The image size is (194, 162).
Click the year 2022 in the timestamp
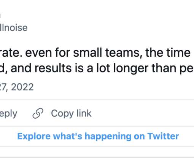point(22,87)
